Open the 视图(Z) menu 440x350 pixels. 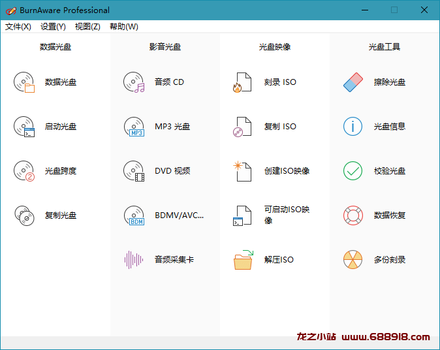[87, 27]
